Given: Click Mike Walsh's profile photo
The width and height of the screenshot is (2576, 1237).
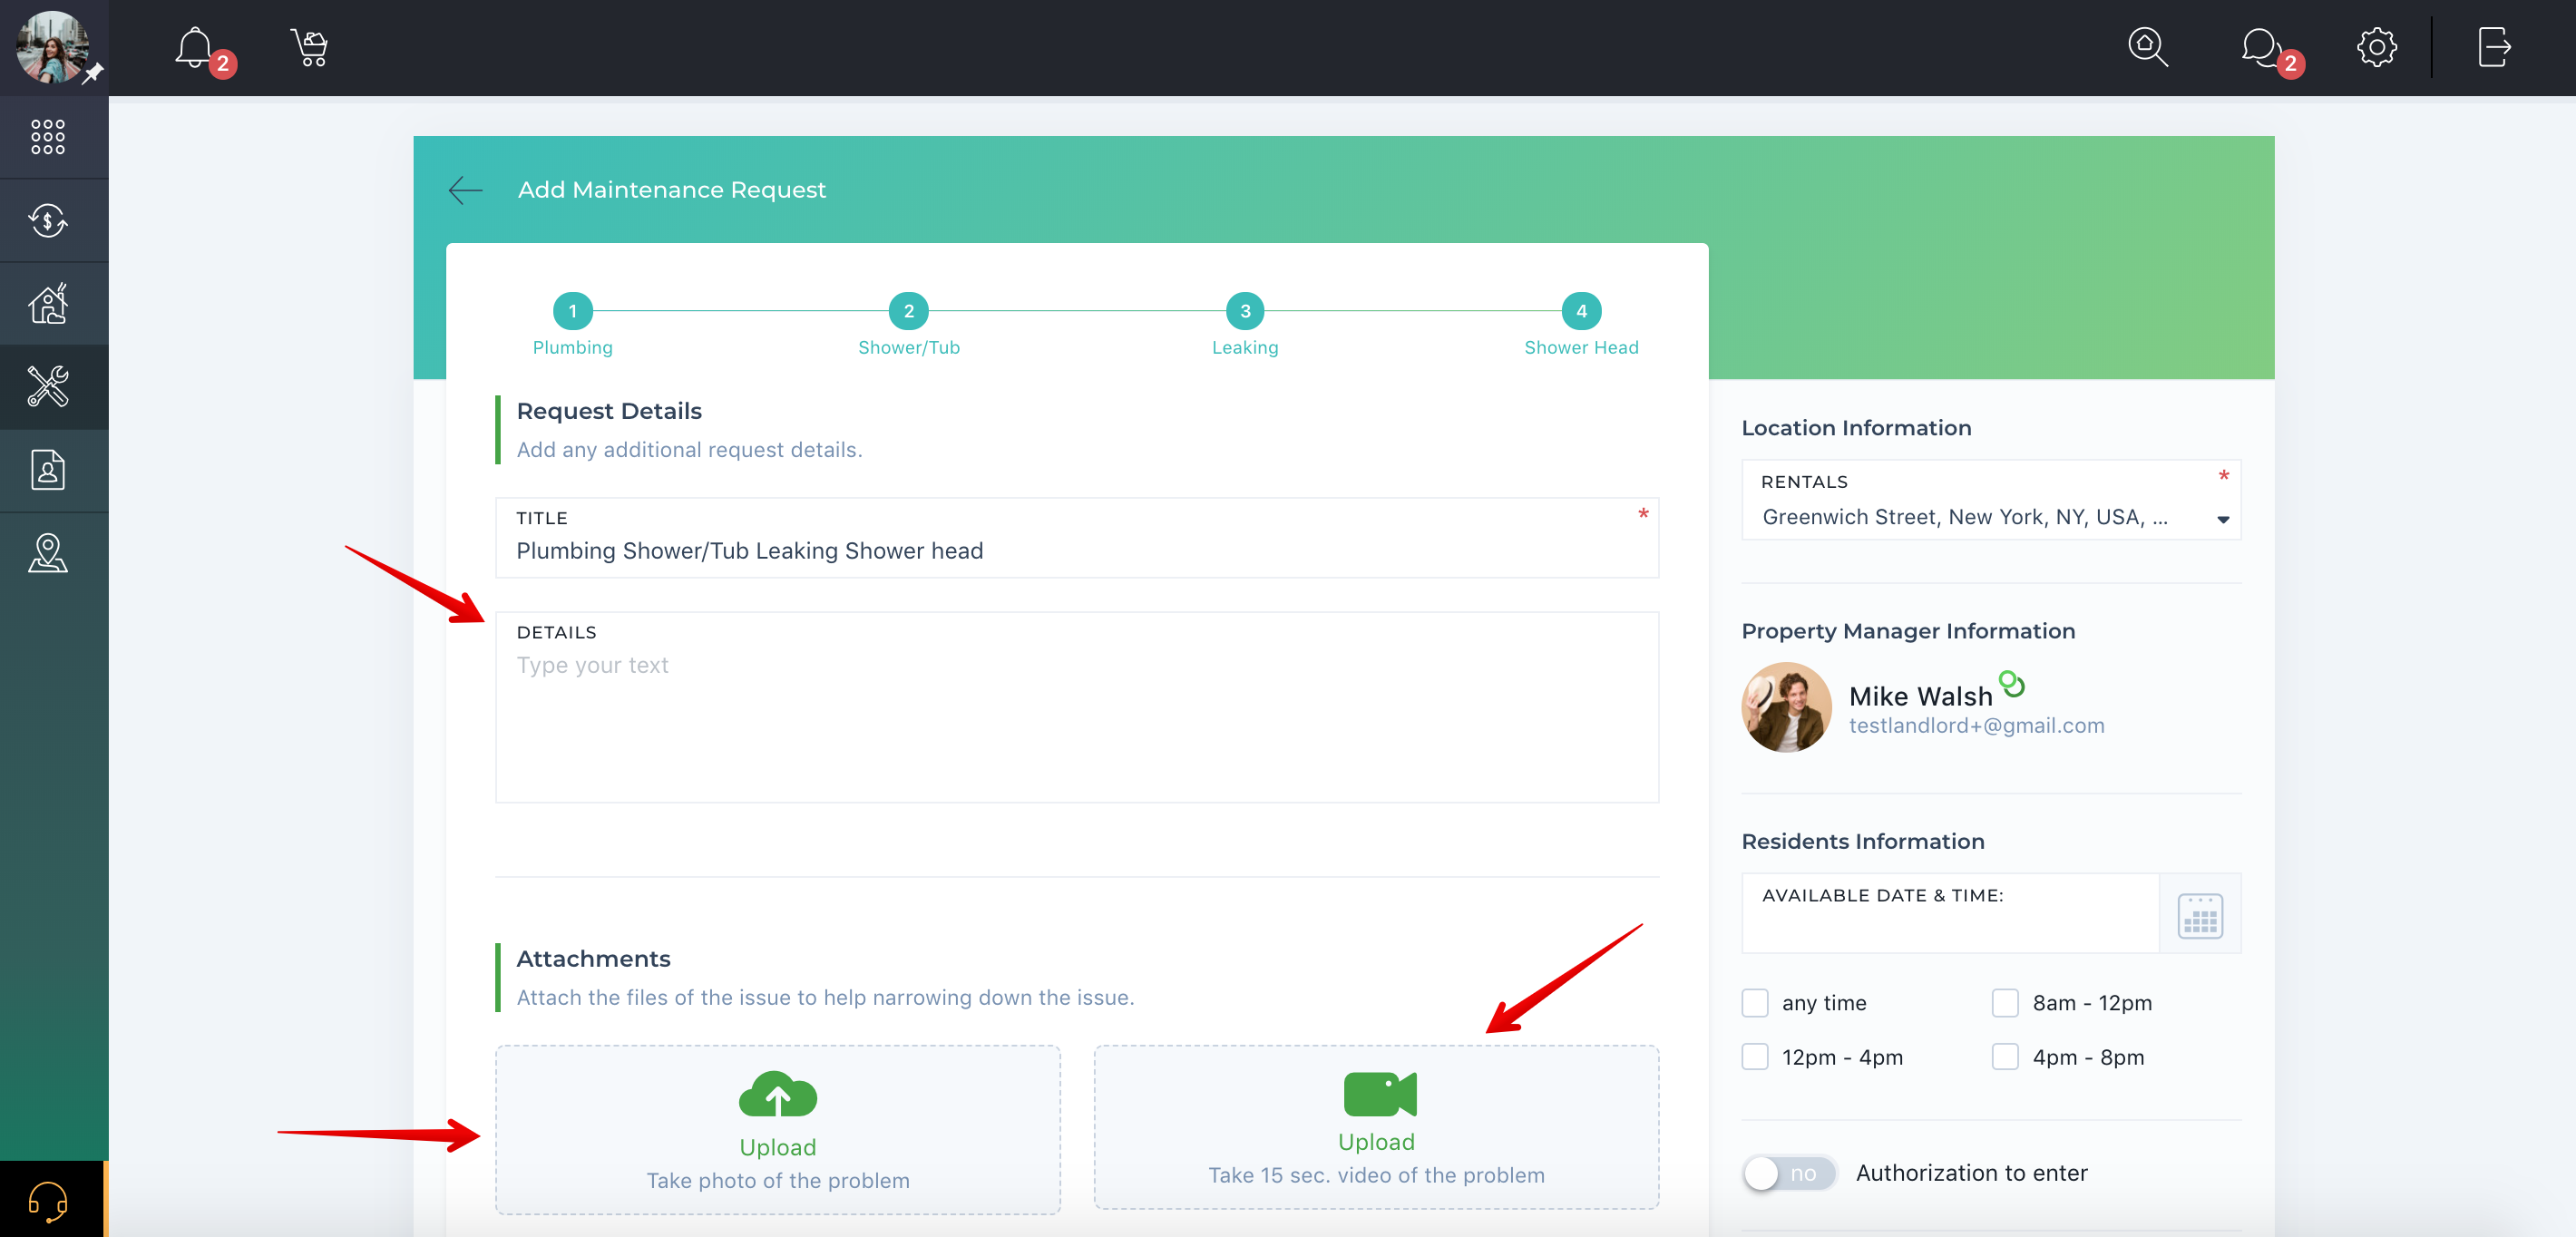Looking at the screenshot, I should pyautogui.click(x=1786, y=707).
